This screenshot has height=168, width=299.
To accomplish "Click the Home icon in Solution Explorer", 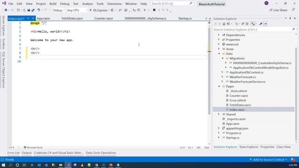I will [224, 24].
